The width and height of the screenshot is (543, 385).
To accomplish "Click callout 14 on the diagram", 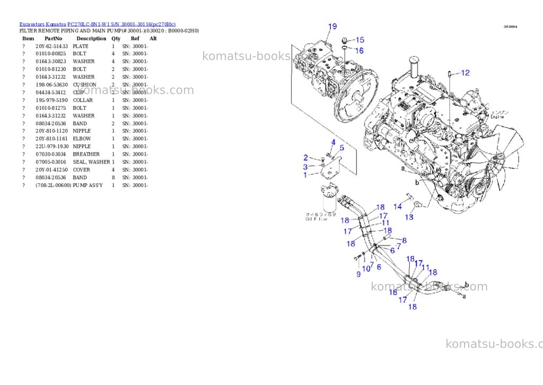I will 398,207.
